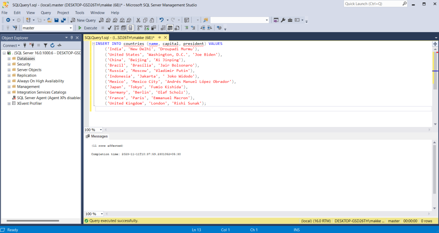Viewport: 439px width, 233px height.
Task: Close the Object Explorer panel
Action: click(77, 38)
